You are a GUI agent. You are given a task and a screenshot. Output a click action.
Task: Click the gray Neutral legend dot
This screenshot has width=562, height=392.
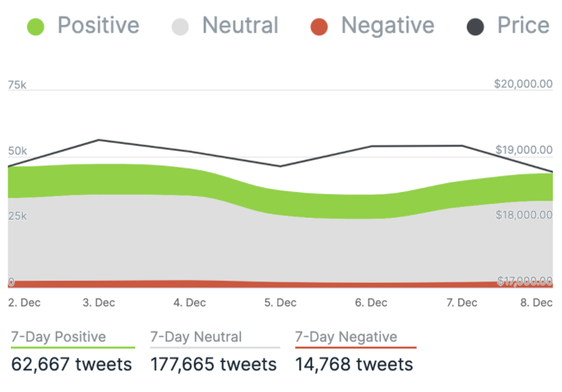tap(180, 26)
